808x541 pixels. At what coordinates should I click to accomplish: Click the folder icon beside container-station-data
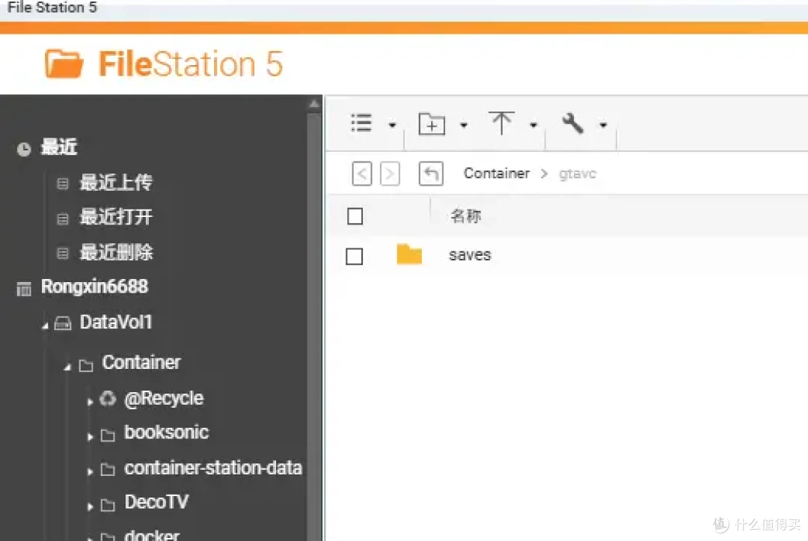click(x=107, y=469)
